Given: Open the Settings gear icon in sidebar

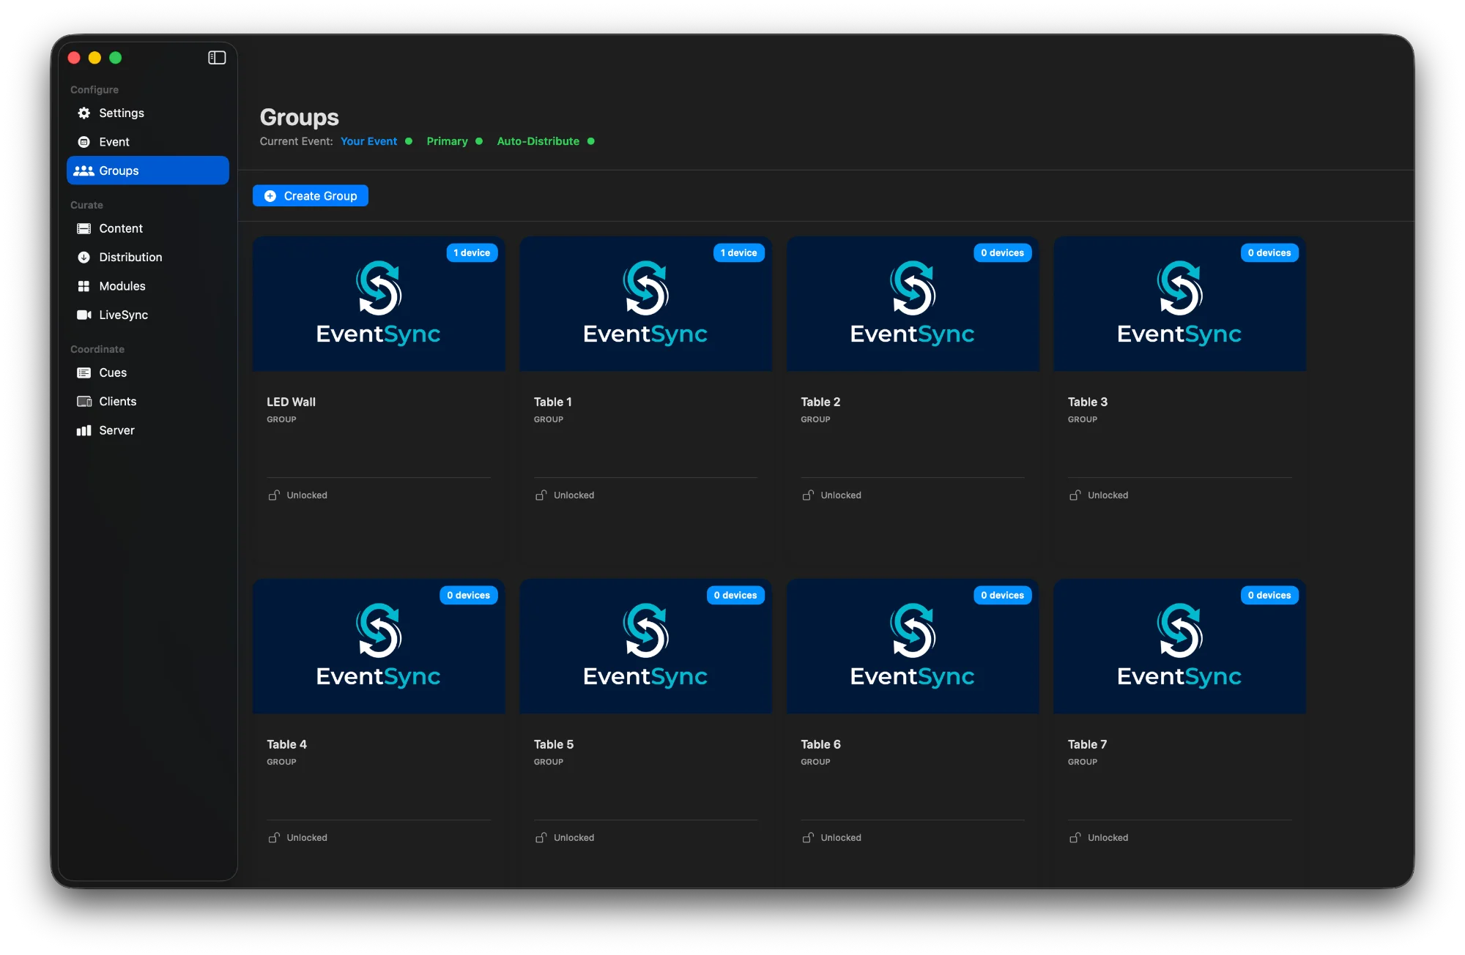Looking at the screenshot, I should point(83,113).
